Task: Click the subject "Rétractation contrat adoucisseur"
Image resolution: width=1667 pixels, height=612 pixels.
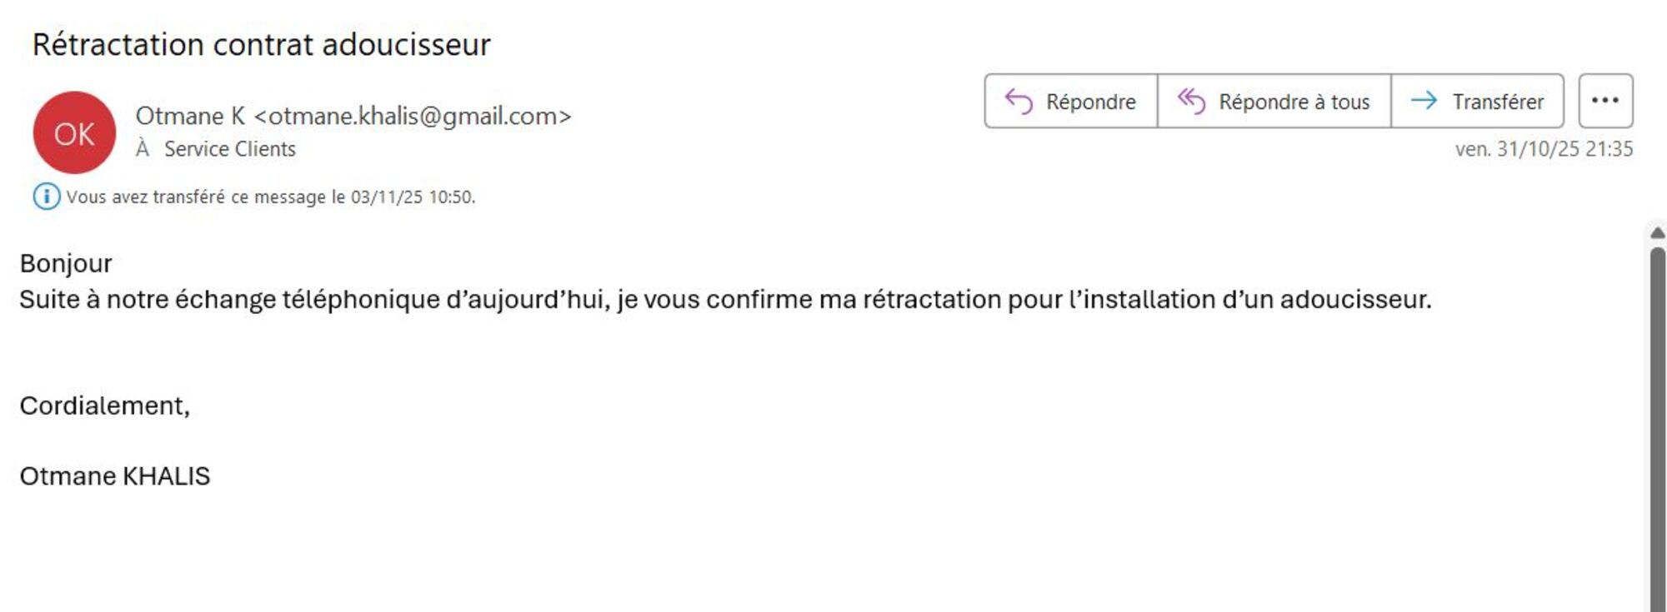Action: (261, 44)
